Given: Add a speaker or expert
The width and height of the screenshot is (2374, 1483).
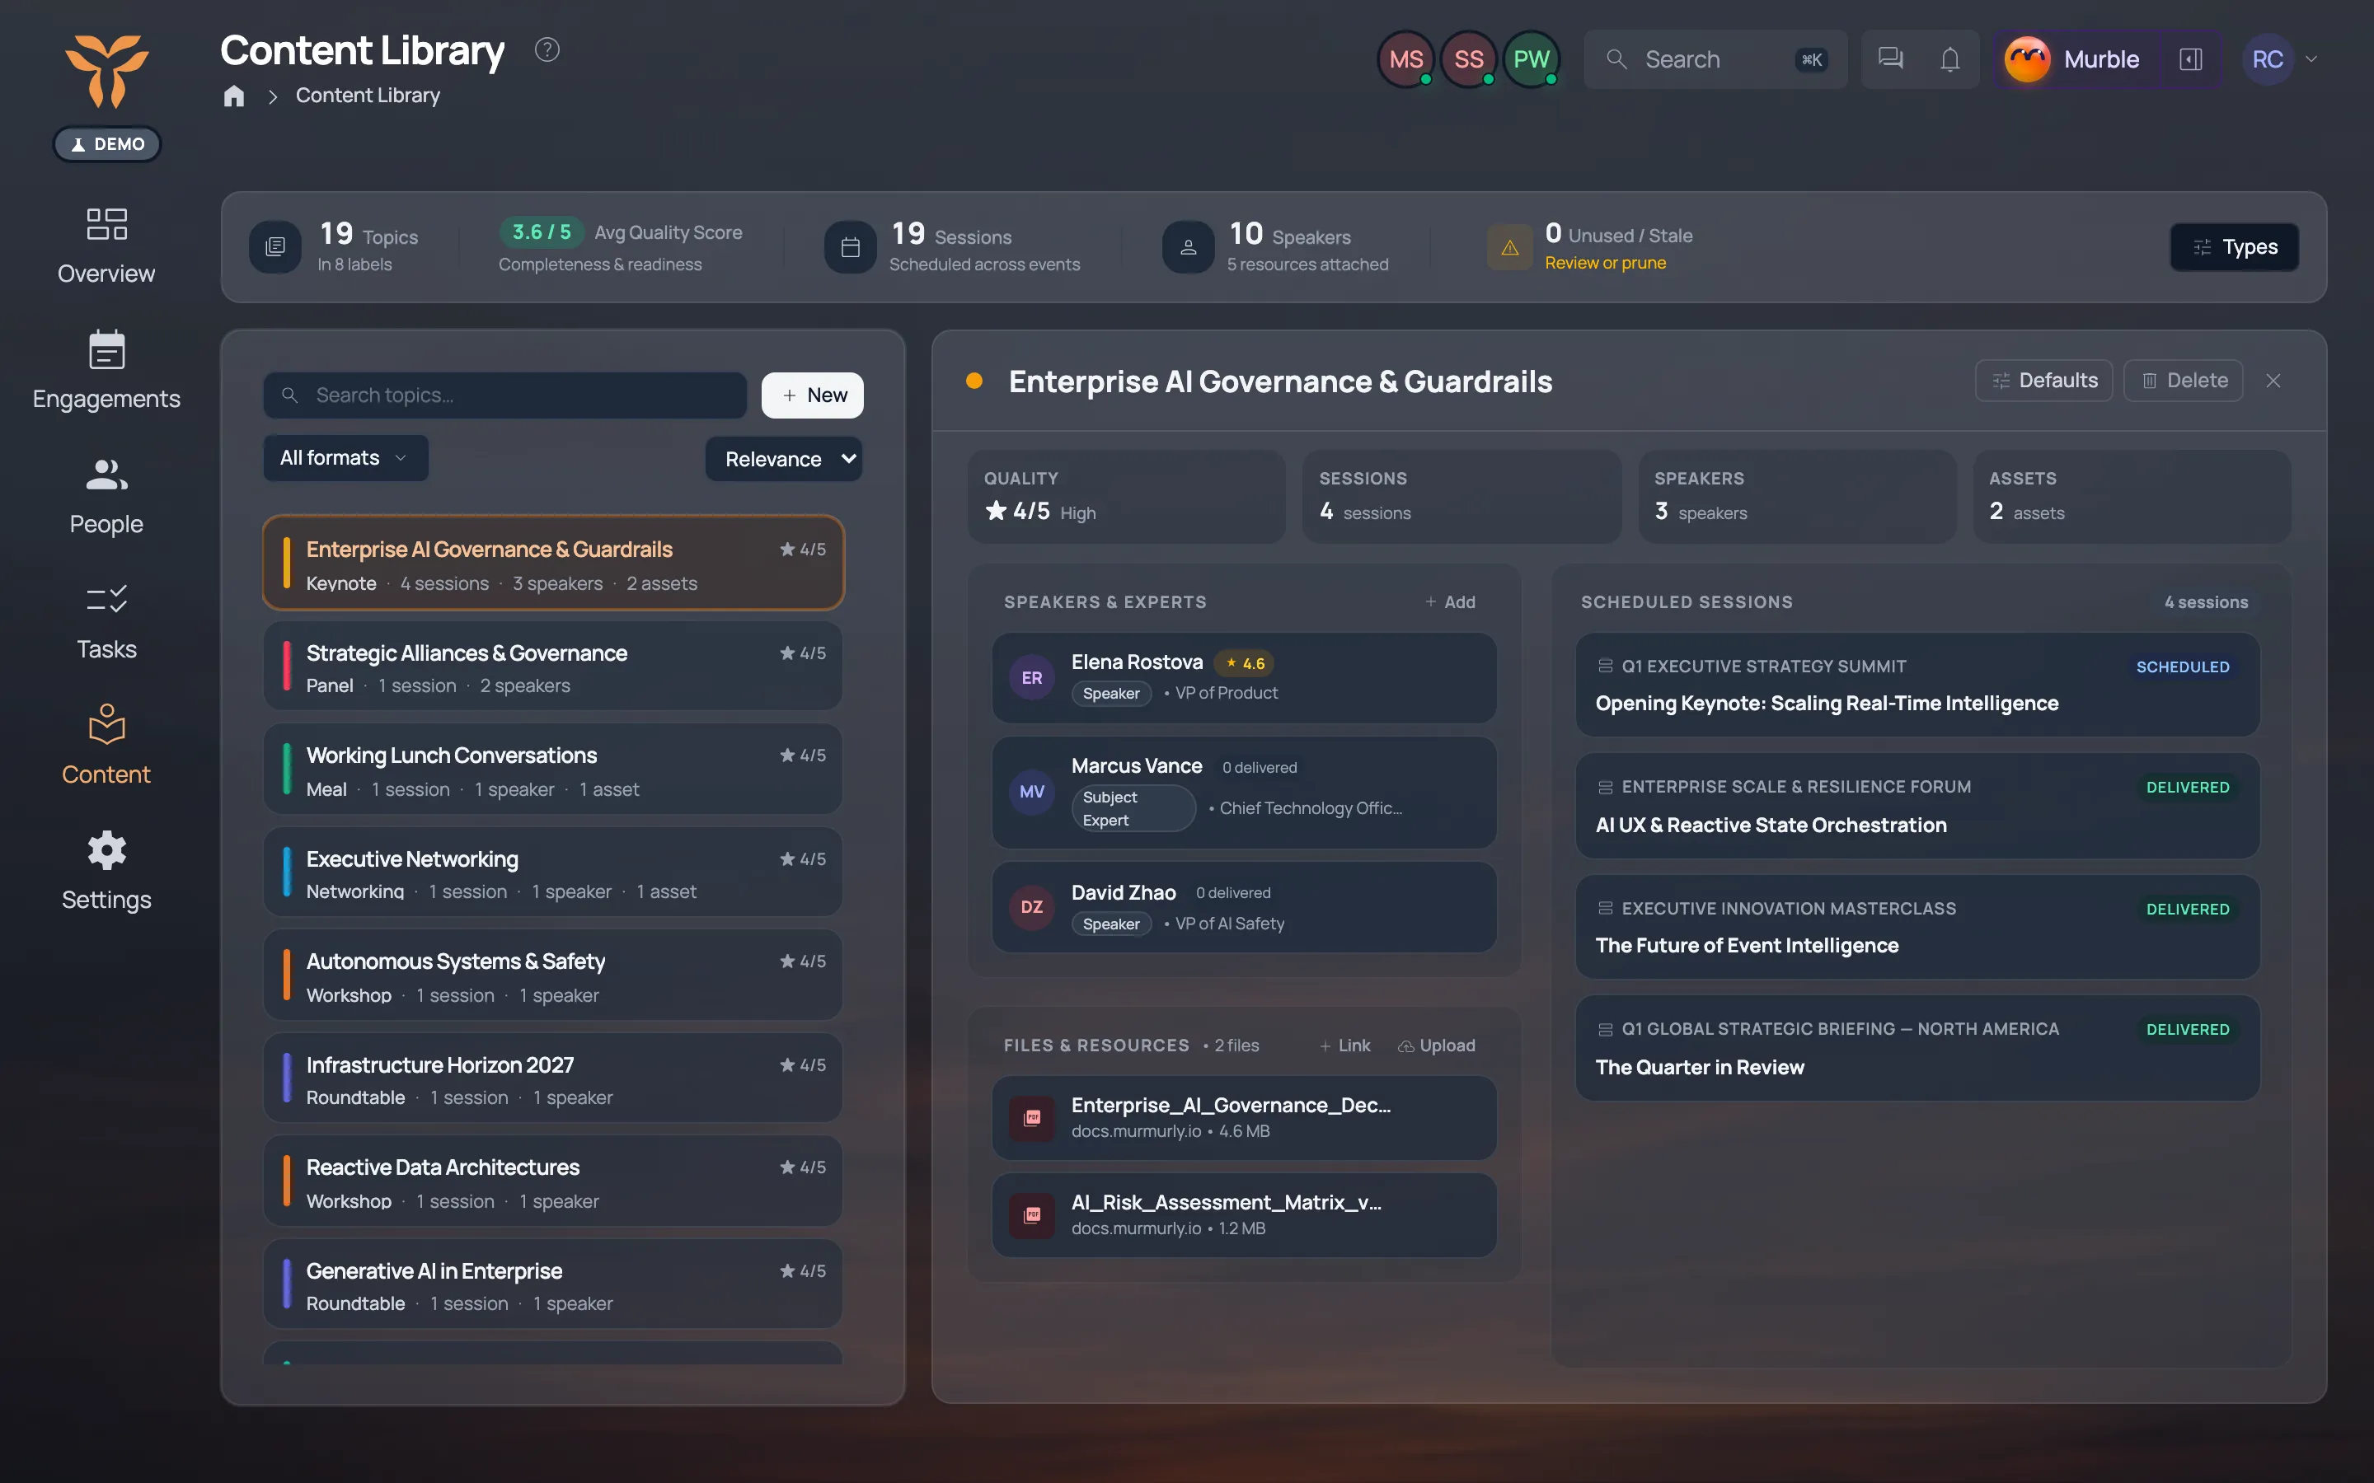Looking at the screenshot, I should [1450, 602].
